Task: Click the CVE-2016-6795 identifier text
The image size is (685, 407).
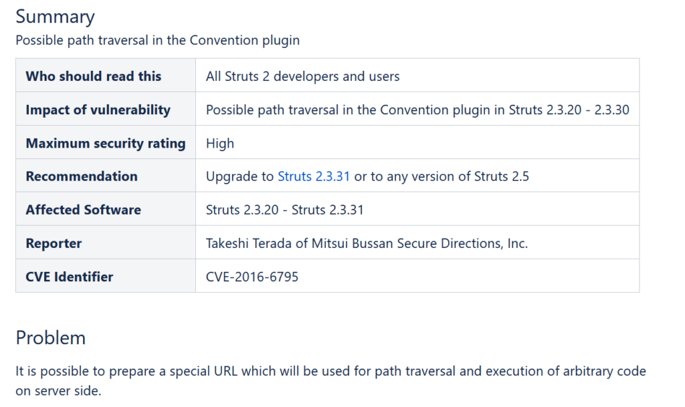Action: [x=252, y=277]
